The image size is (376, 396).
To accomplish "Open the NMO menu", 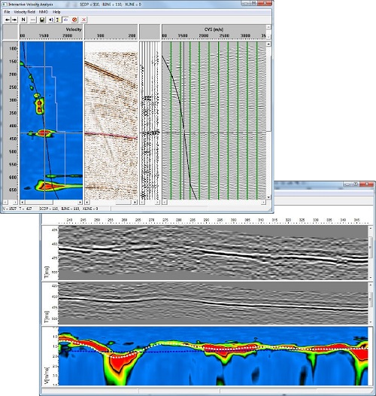I will point(44,12).
